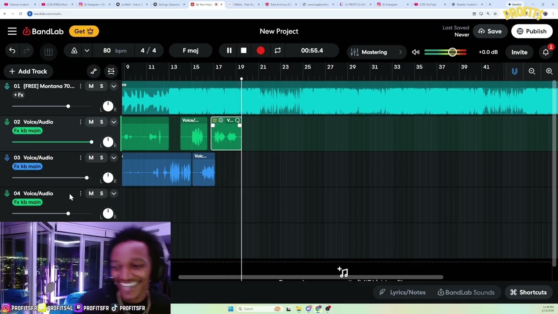Click the add-instrument drop zone icon

[343, 272]
